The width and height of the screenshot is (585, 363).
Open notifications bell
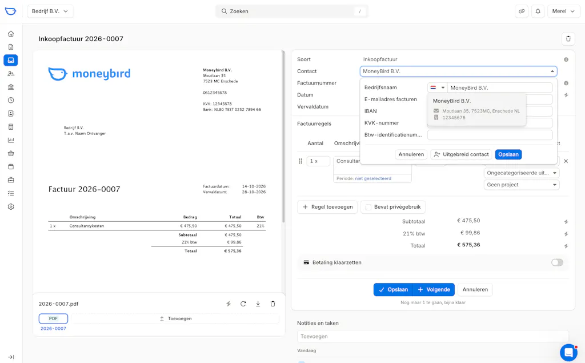pos(538,11)
